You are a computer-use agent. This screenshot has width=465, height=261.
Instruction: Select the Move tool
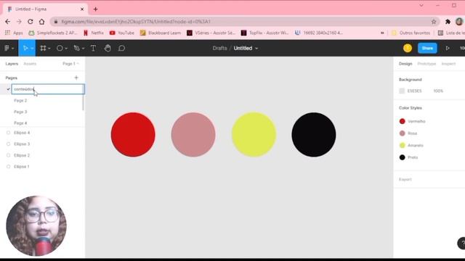click(x=25, y=49)
